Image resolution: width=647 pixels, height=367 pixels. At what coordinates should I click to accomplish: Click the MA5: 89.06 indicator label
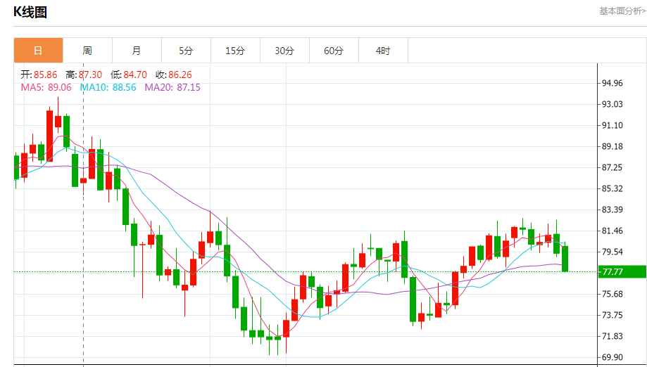coord(46,87)
